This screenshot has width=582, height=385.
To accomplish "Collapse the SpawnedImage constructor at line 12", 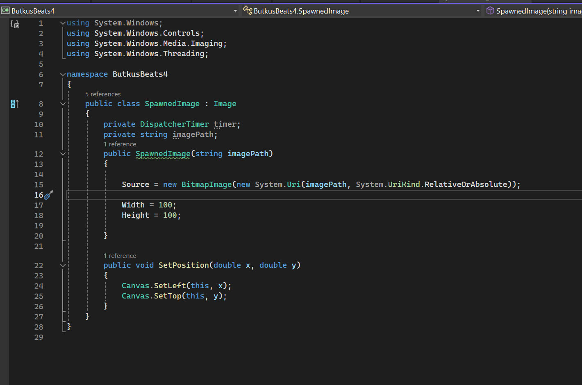I will click(63, 154).
